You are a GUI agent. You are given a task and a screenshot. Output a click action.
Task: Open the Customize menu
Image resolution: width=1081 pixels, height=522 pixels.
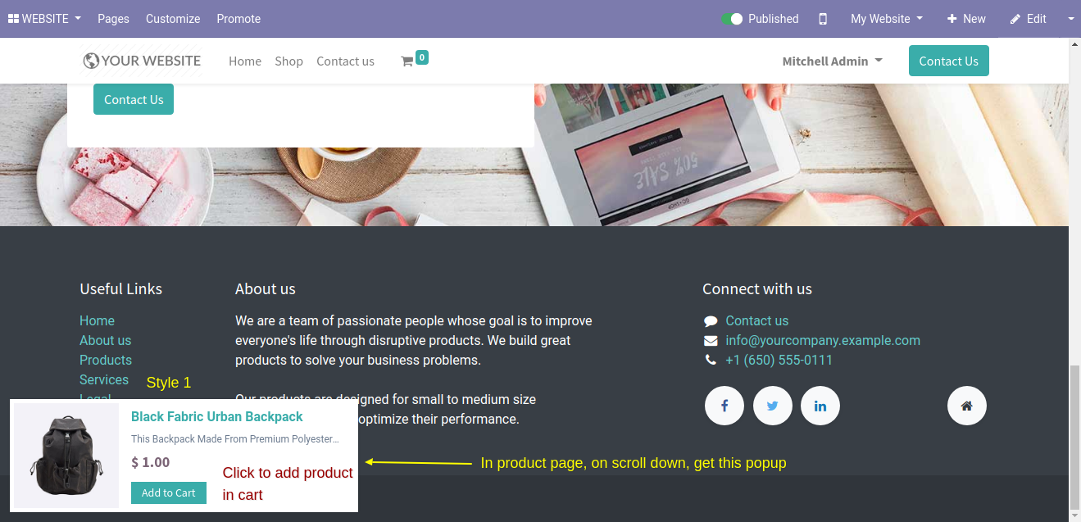(173, 19)
